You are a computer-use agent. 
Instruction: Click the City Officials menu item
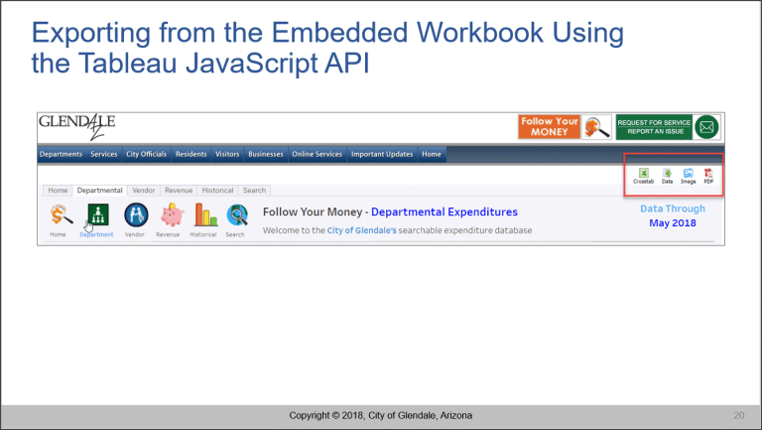coord(146,154)
